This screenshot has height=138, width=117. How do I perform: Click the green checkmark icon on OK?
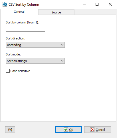point(66,130)
